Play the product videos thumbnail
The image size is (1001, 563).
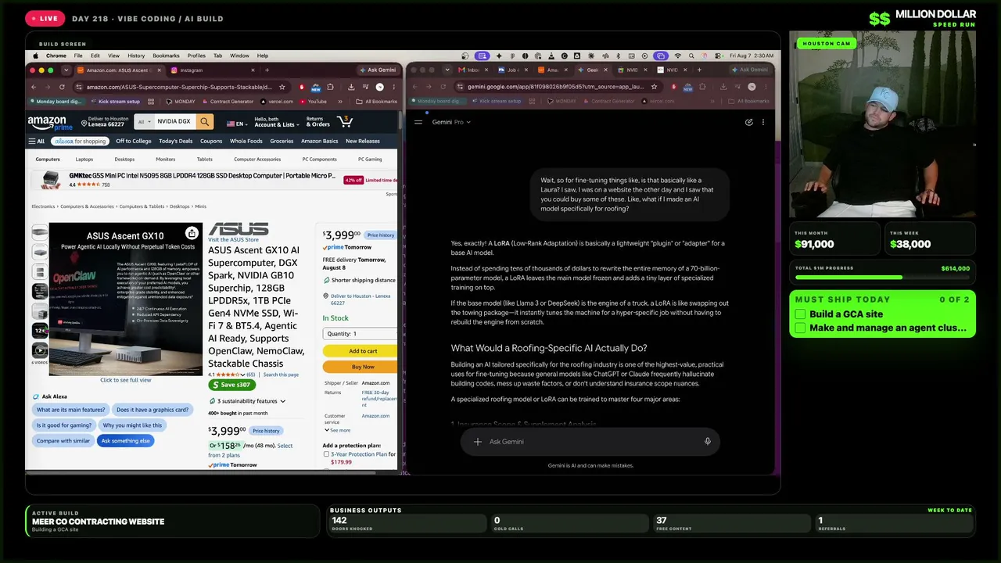(x=39, y=350)
